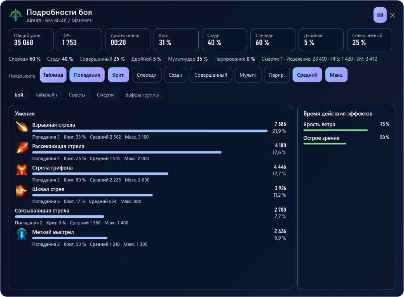This screenshot has width=404, height=297.
Task: Switch to the Таймлайн tab
Action: pos(46,95)
